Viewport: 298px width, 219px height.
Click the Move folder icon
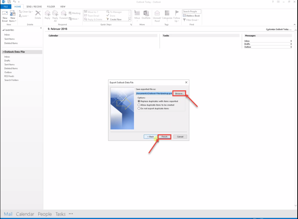tap(137, 13)
